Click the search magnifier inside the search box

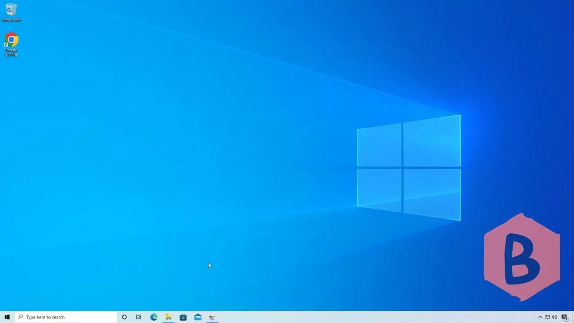(20, 317)
